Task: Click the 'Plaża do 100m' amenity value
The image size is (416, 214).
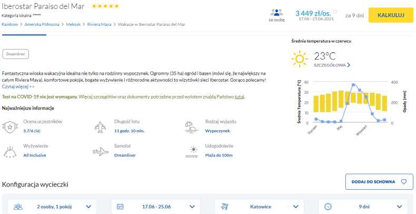Action: click(219, 155)
